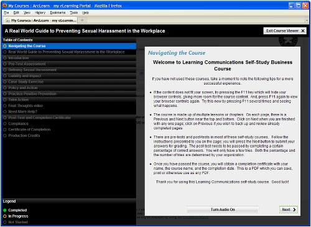Open Need More Help? lesson
Viewport: 311px width, 227px height.
click(69, 112)
